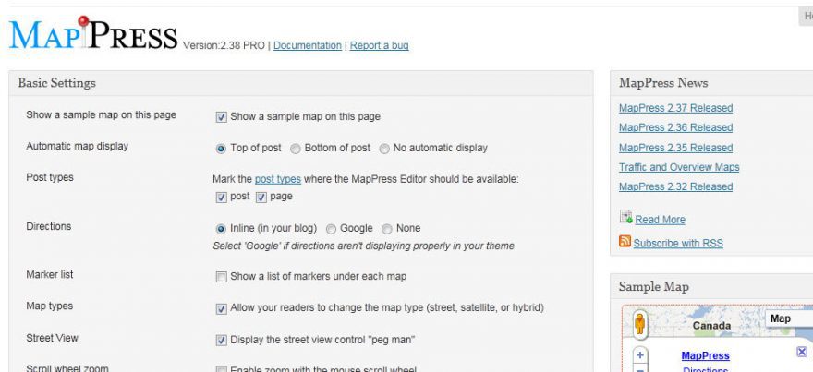
Task: Toggle the 'page' post type checkbox
Action: pyautogui.click(x=261, y=198)
